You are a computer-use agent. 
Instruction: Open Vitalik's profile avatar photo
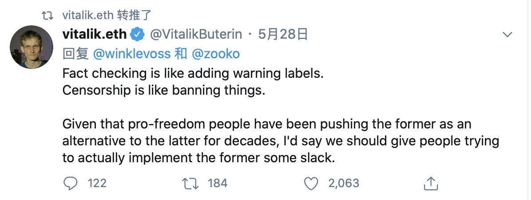[32, 47]
